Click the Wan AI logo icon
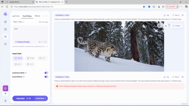Viewport: 189px width, 106px height. [5, 14]
